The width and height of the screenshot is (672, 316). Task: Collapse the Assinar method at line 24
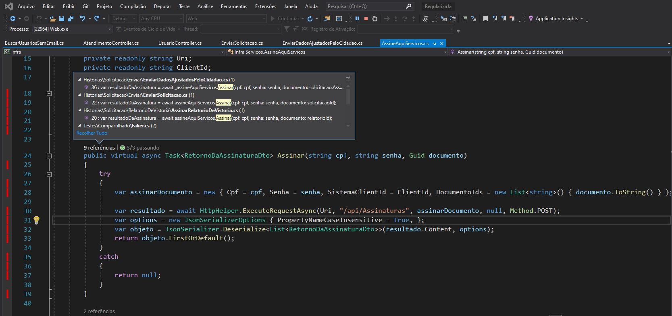click(49, 156)
